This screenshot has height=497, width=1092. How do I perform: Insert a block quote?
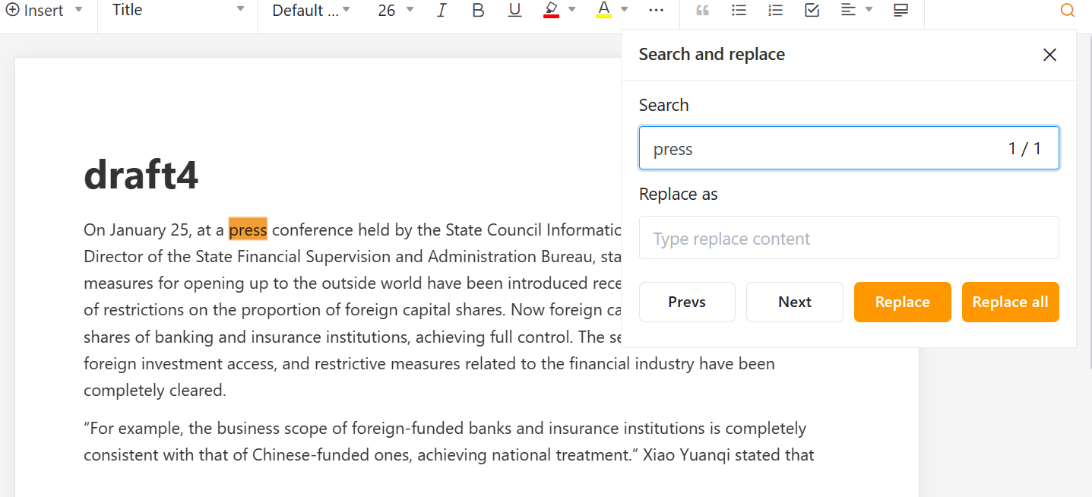click(702, 11)
